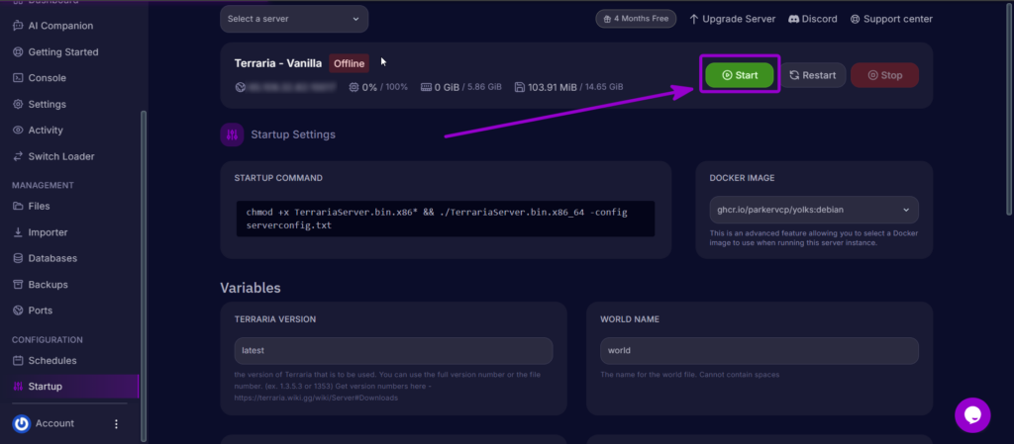
Task: Open the Support center link
Action: [x=891, y=20]
